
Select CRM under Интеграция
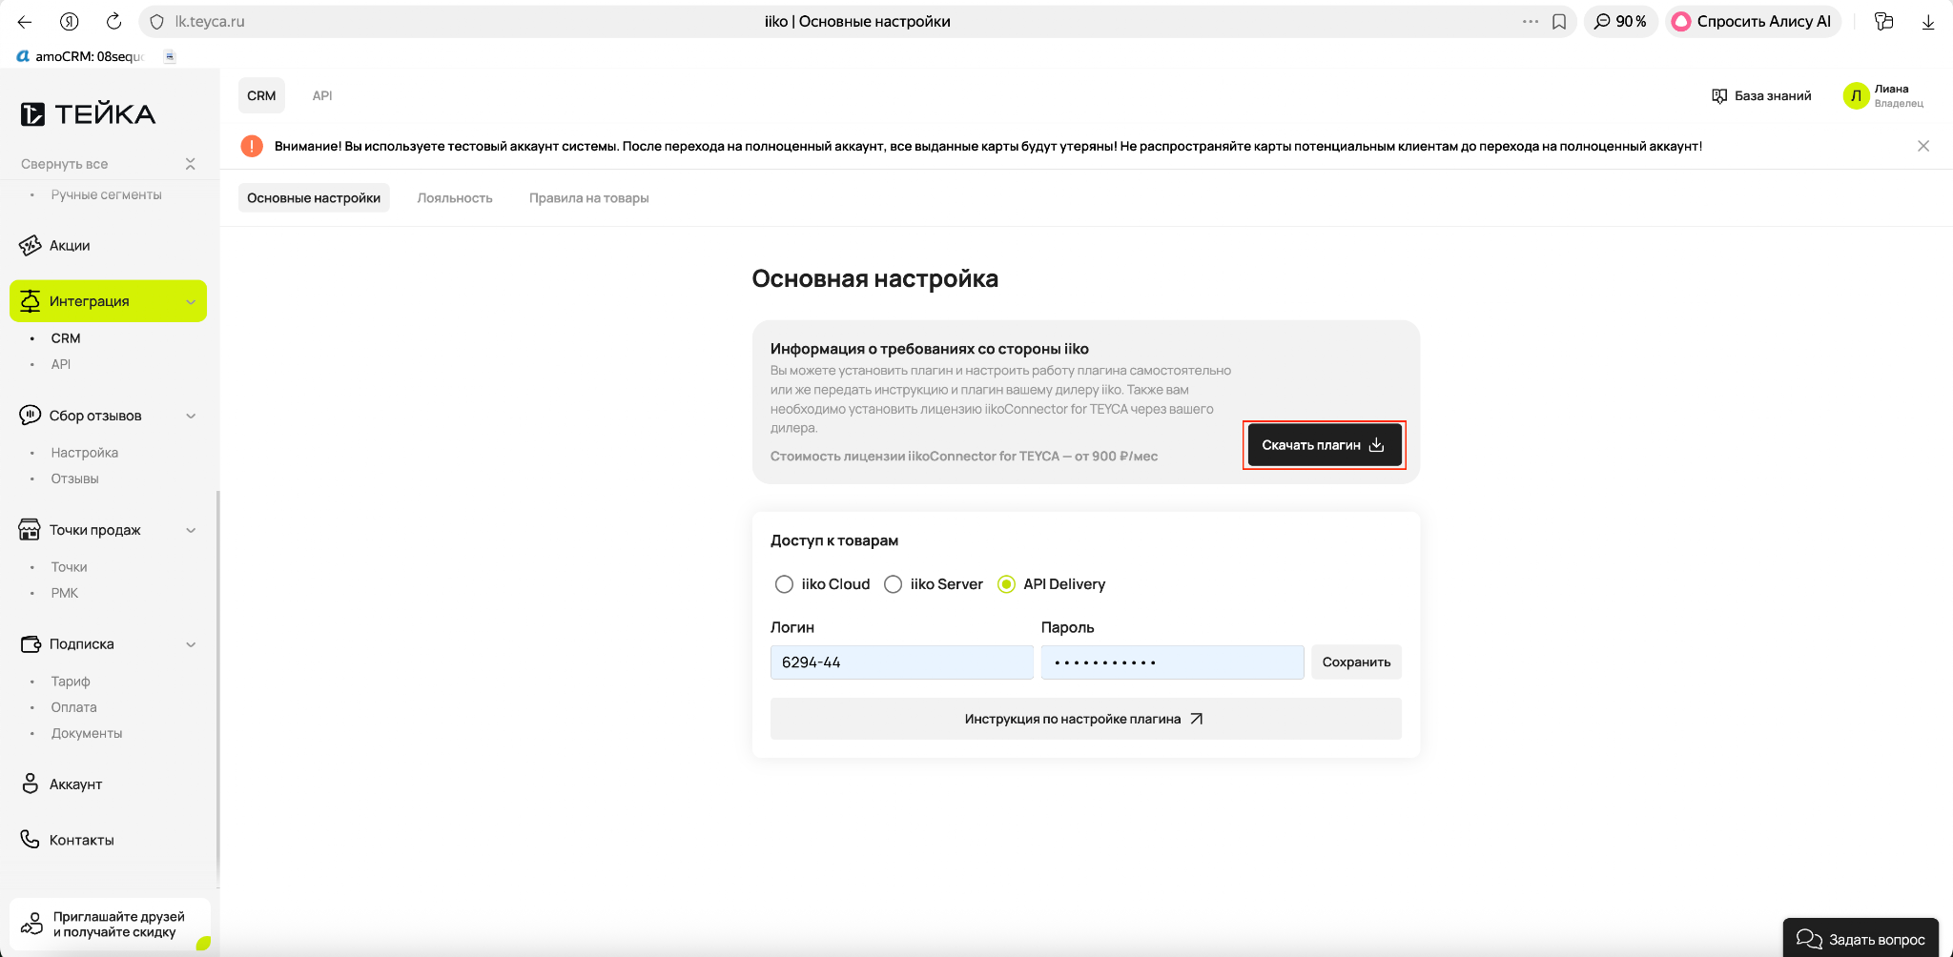tap(66, 338)
